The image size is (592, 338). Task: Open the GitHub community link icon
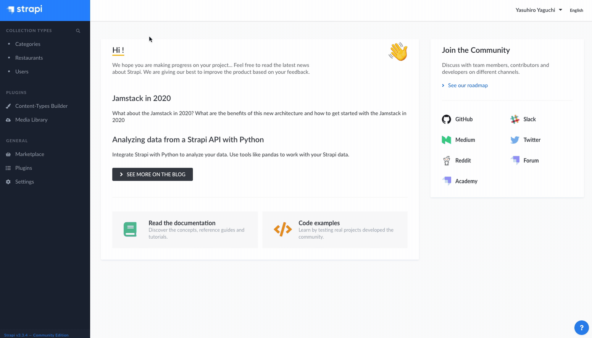pyautogui.click(x=446, y=119)
